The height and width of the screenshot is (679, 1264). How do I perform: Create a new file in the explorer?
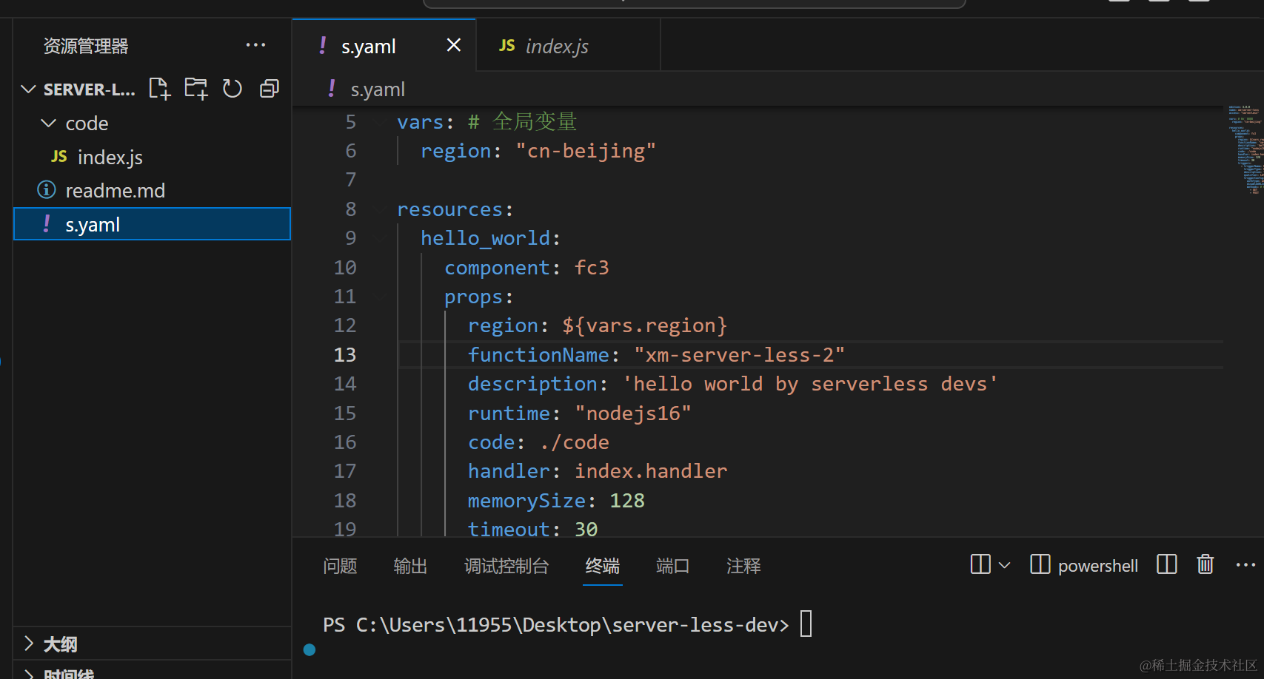point(160,88)
